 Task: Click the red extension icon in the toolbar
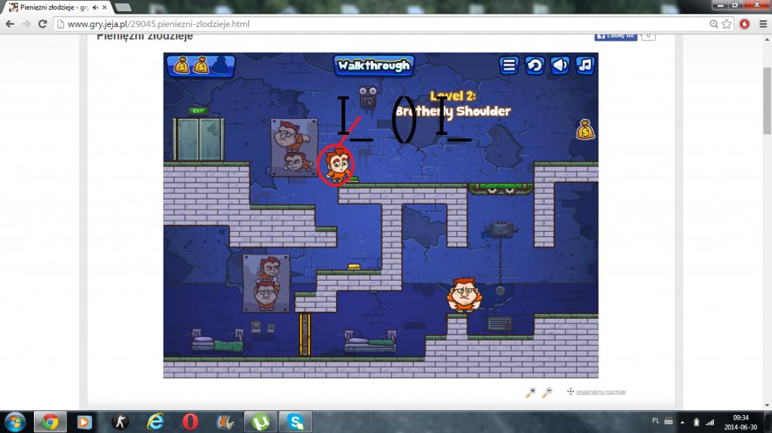point(744,23)
